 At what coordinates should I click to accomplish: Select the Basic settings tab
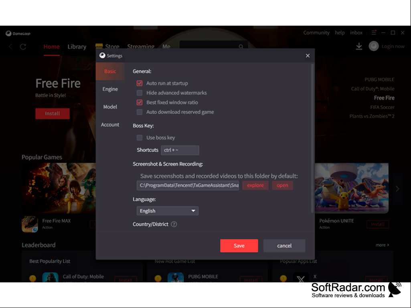tap(110, 71)
